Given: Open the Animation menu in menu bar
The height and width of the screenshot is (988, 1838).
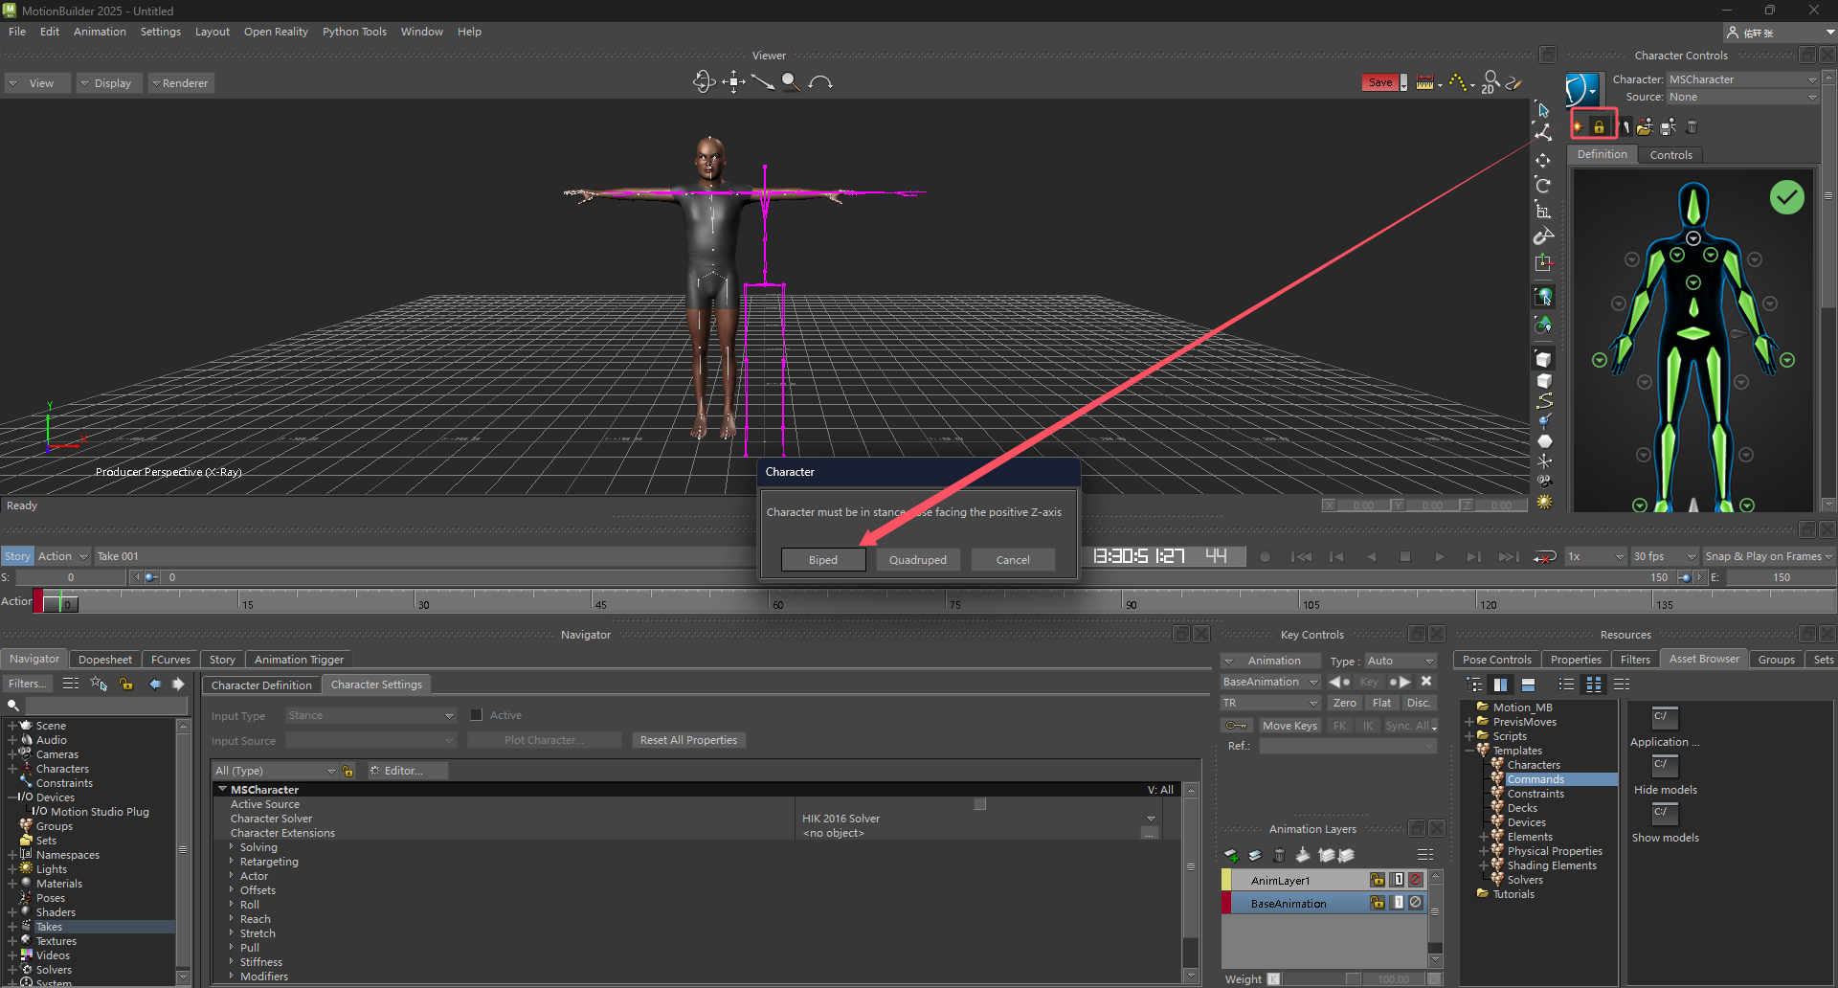Looking at the screenshot, I should (100, 32).
